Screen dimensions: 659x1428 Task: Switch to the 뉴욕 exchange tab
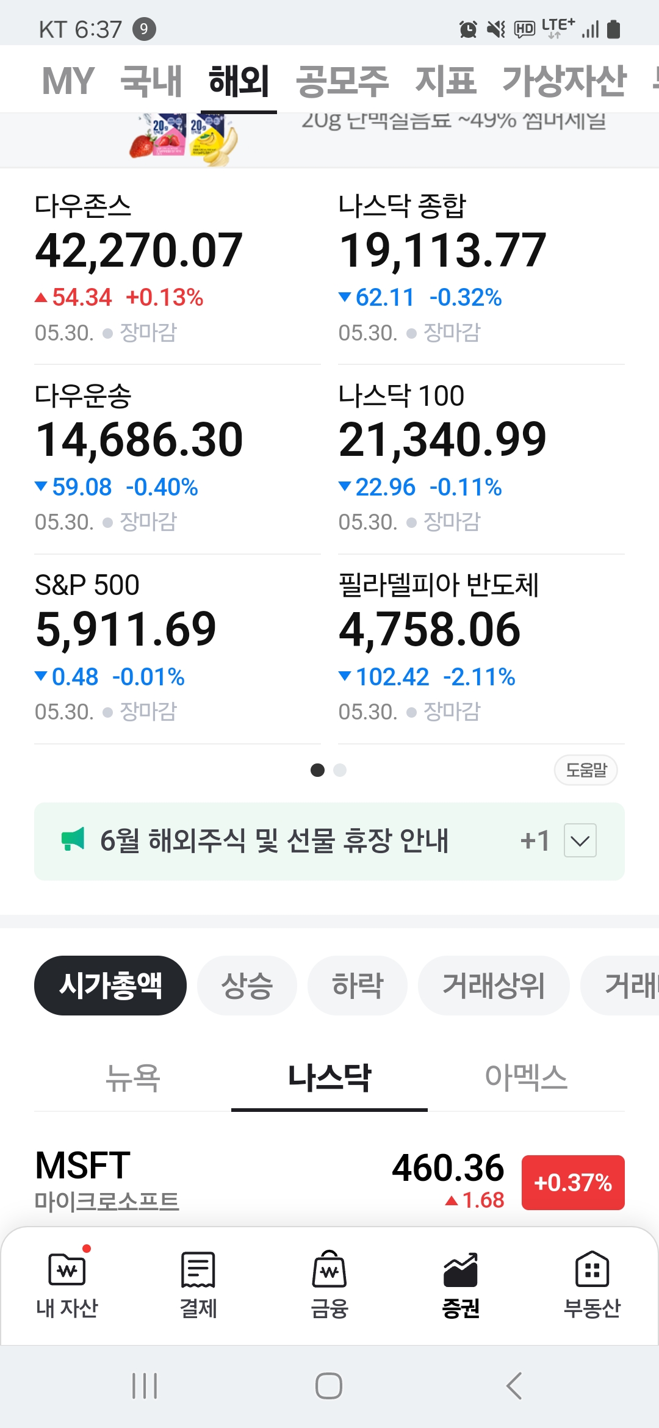pyautogui.click(x=133, y=1077)
